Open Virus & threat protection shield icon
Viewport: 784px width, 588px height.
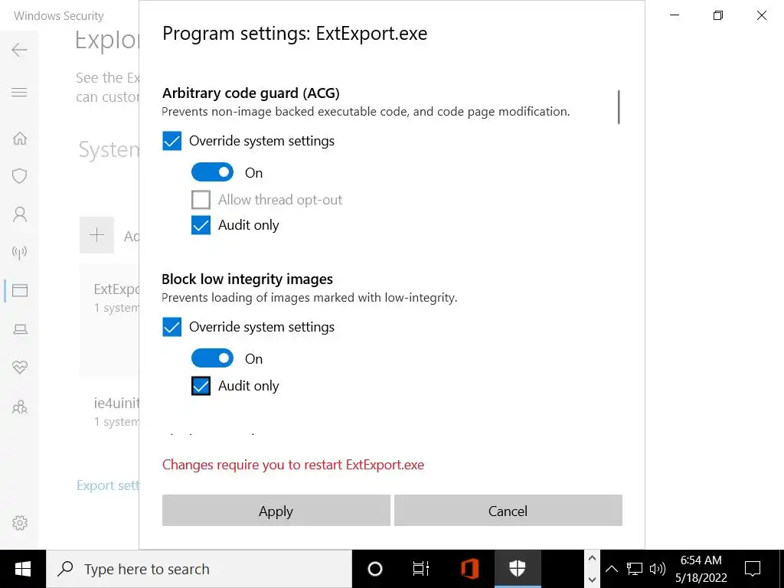coord(19,176)
